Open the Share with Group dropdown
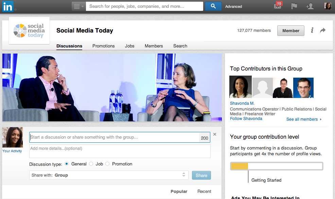 point(109,175)
